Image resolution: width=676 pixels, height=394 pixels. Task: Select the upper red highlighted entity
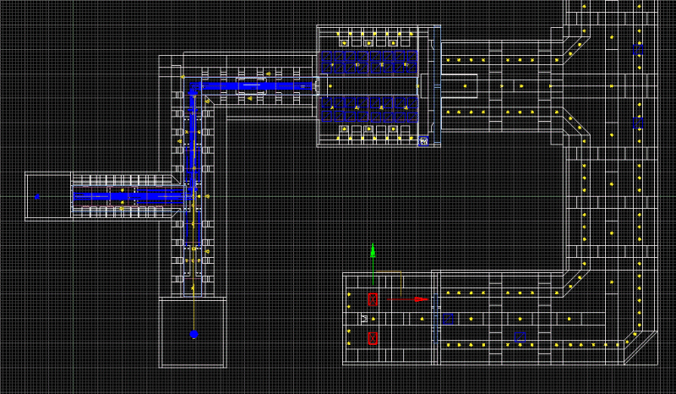[373, 298]
